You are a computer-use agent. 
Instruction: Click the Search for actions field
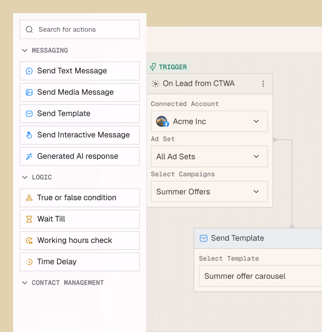[80, 29]
